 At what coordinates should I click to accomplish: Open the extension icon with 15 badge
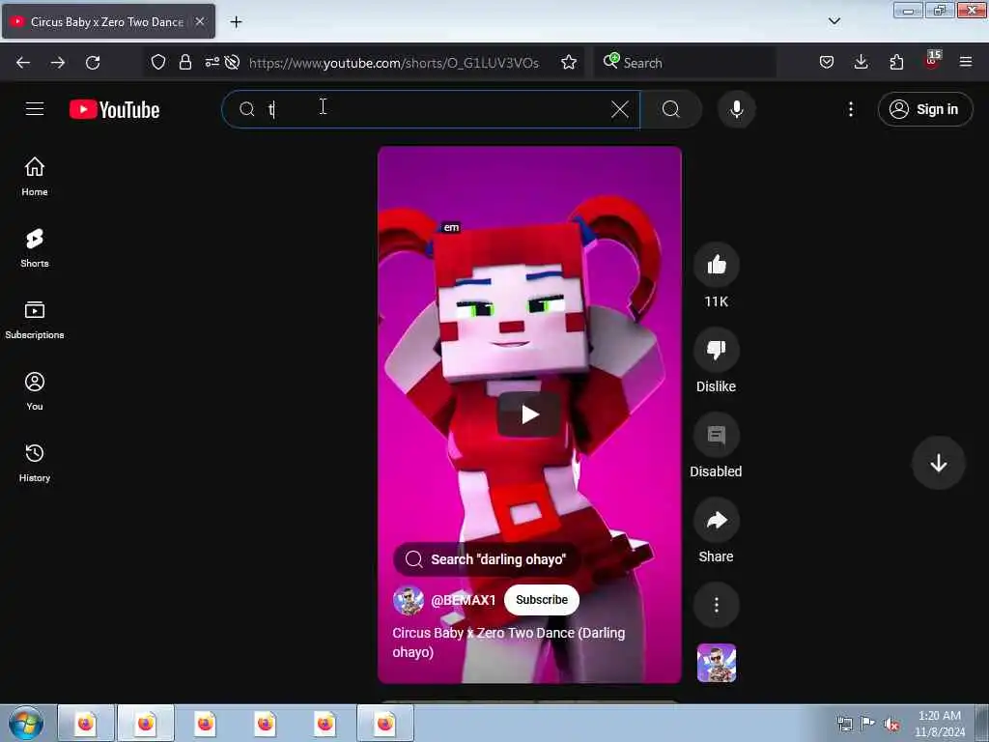pos(932,61)
